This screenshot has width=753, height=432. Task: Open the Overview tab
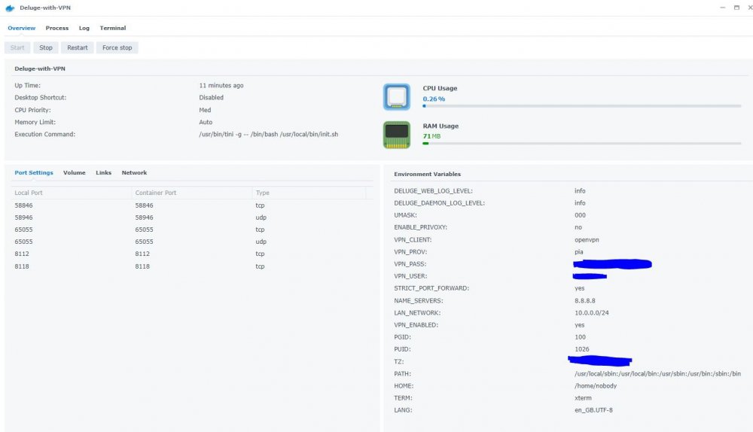tap(22, 28)
